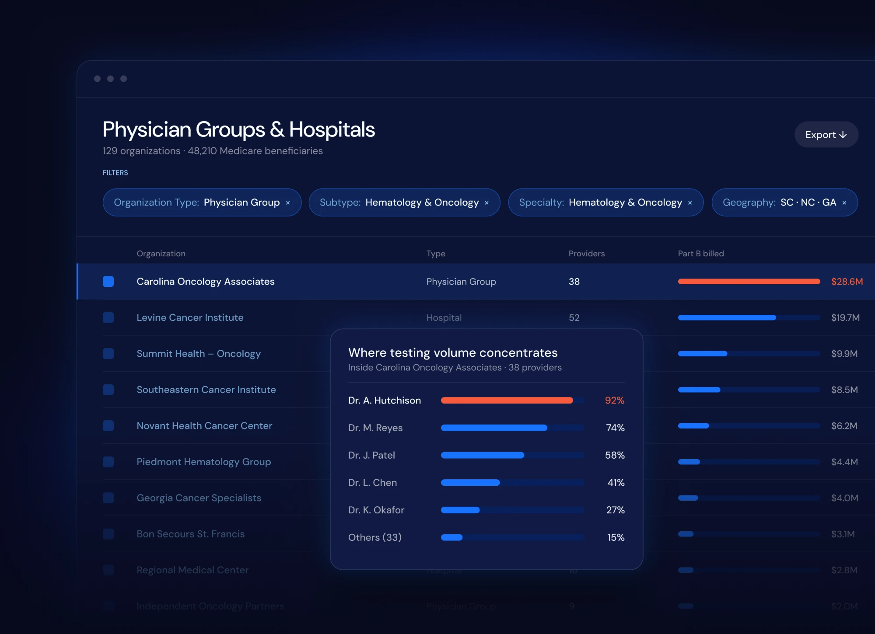The width and height of the screenshot is (875, 634).
Task: Check the Regional Medical Center checkbox
Action: (x=108, y=570)
